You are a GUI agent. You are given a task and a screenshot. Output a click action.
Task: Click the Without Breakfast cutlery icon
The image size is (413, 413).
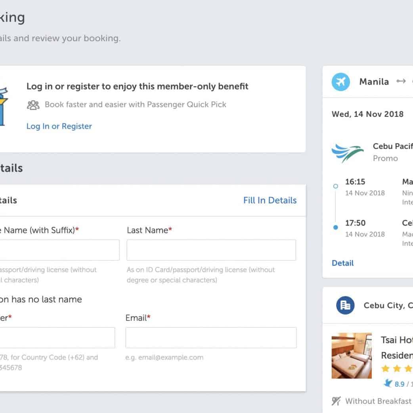(x=337, y=401)
